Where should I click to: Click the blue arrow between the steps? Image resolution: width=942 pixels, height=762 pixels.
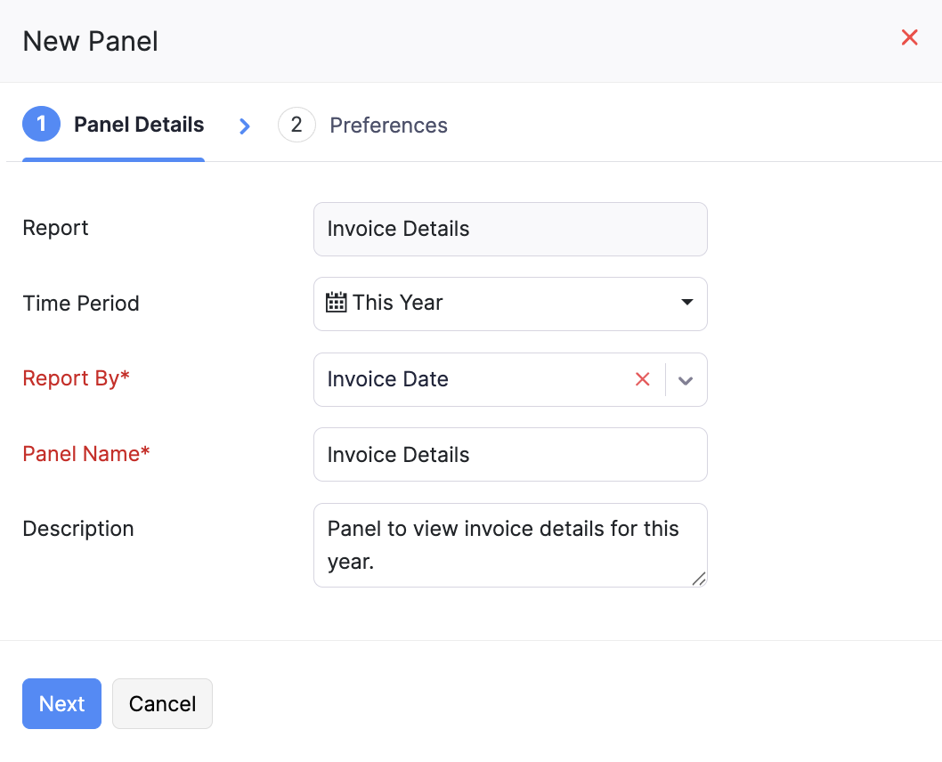245,126
